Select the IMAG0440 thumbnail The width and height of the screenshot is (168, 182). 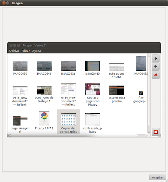point(92,66)
